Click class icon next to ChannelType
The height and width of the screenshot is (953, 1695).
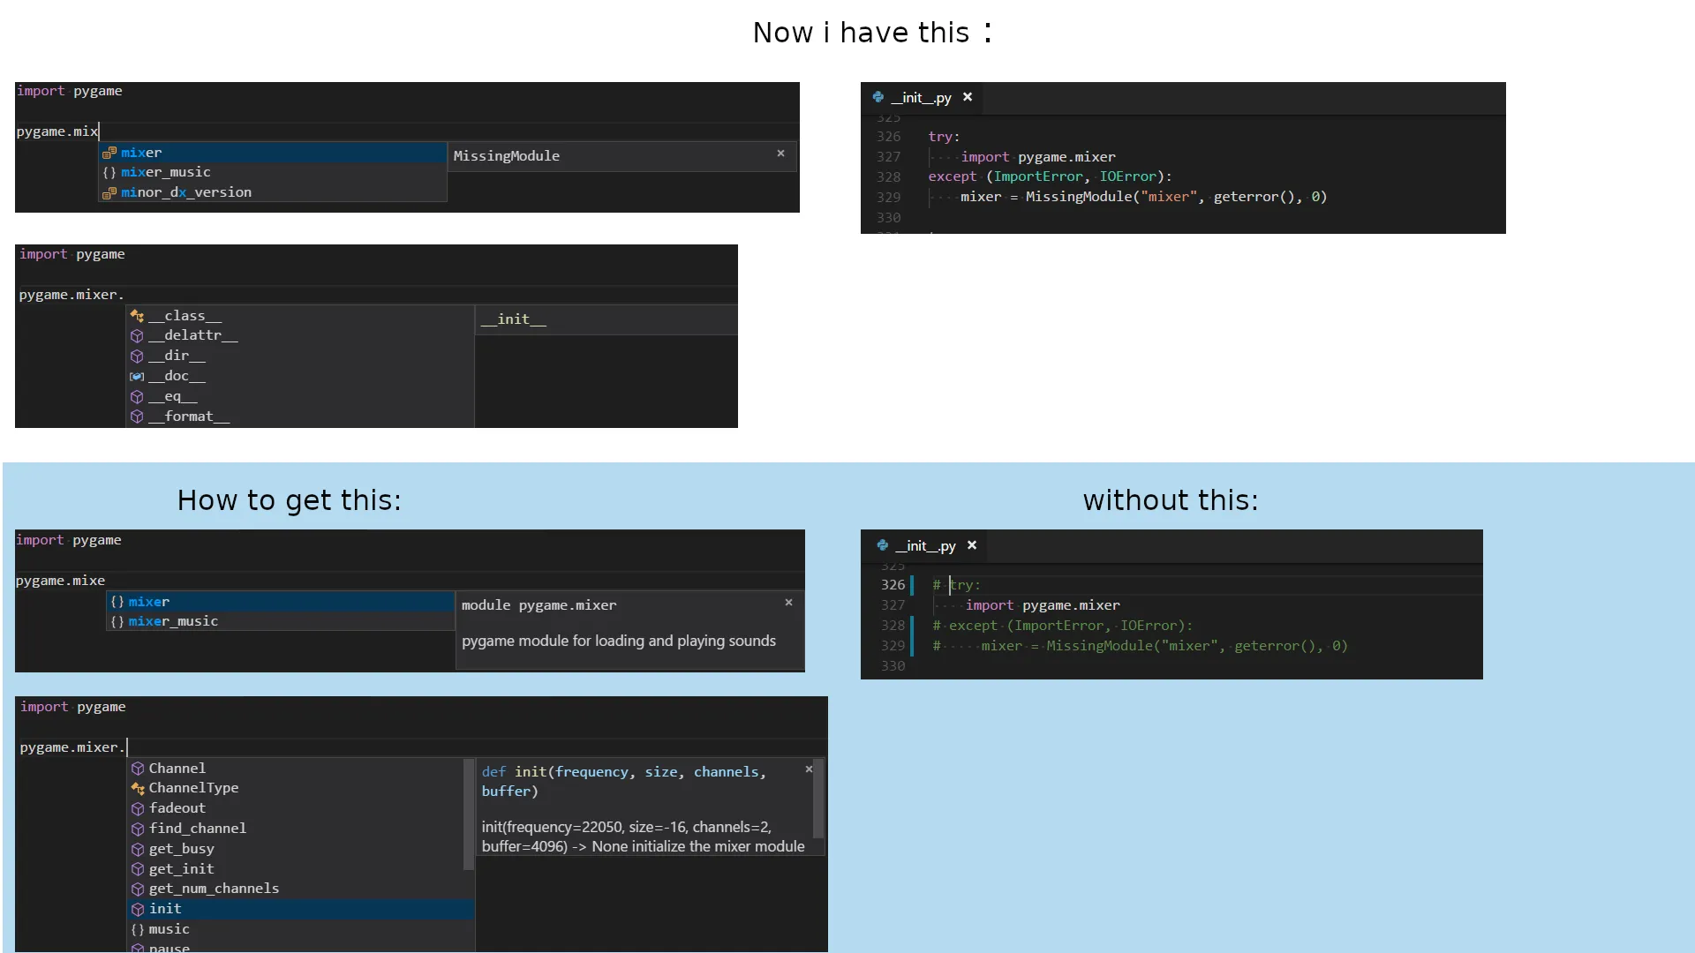tap(138, 789)
